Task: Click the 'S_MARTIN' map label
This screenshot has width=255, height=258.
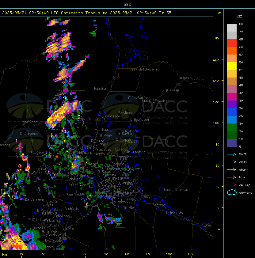Action: (x=116, y=179)
